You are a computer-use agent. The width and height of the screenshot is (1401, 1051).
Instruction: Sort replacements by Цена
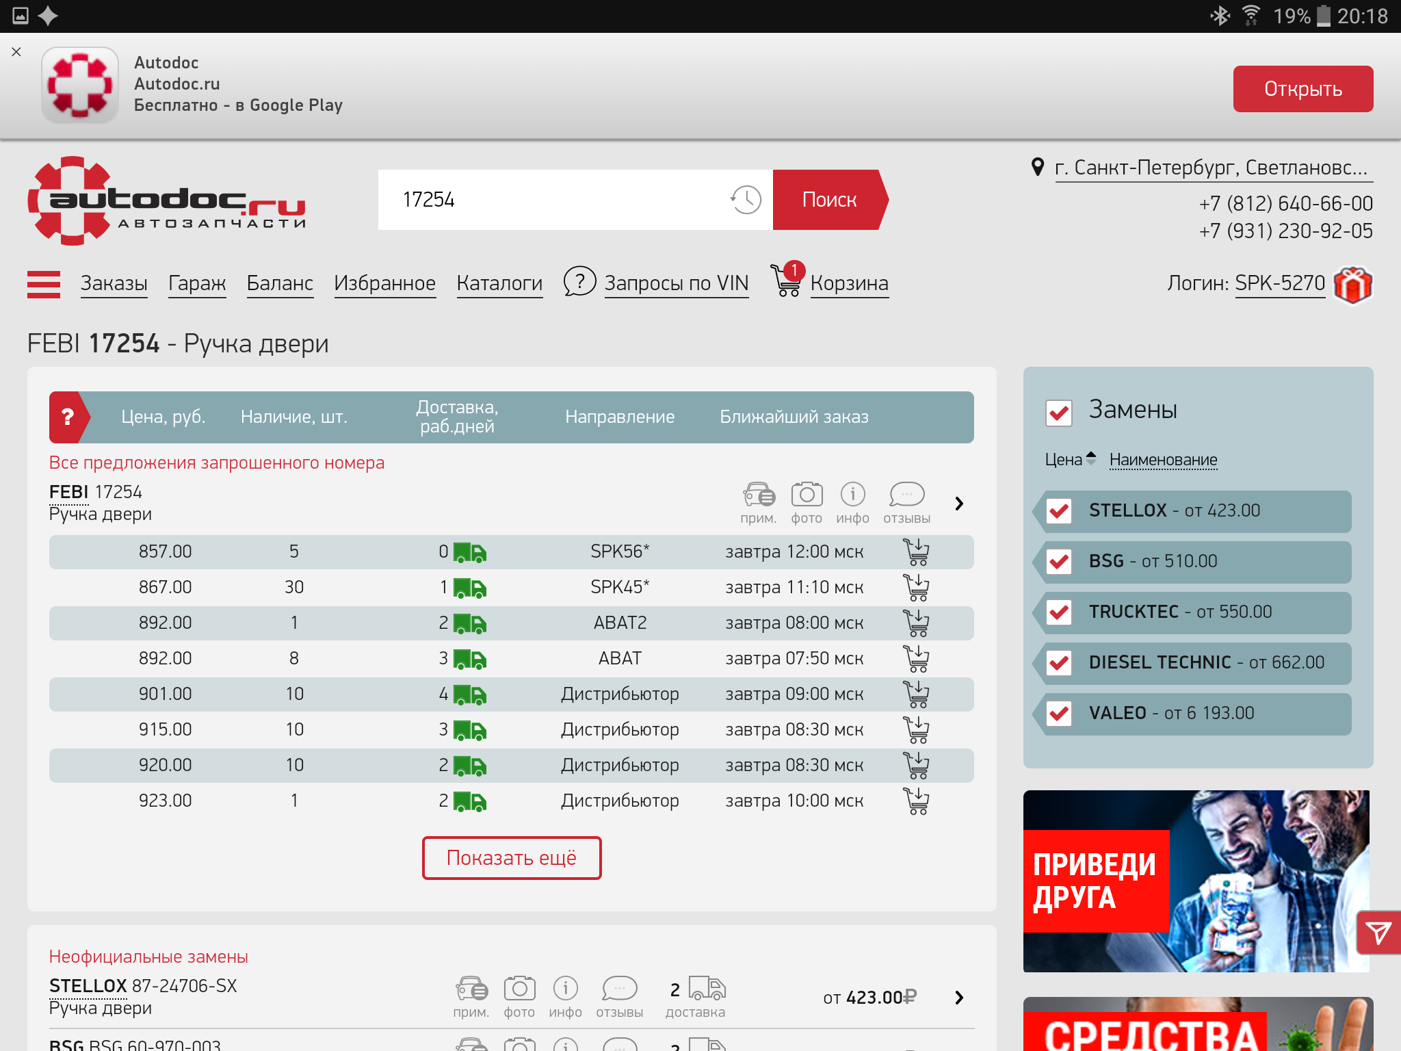point(1071,460)
